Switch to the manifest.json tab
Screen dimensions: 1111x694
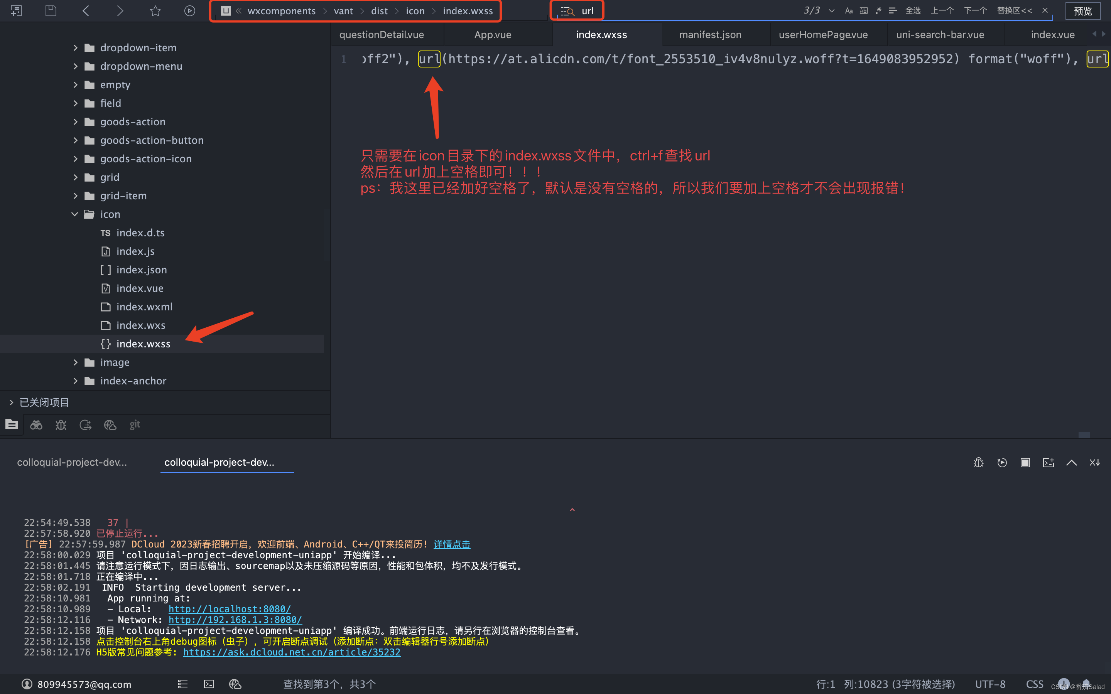click(710, 34)
